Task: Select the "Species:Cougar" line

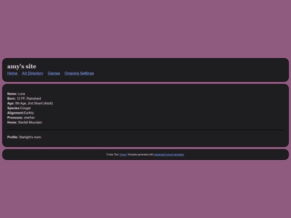Action: coord(19,108)
